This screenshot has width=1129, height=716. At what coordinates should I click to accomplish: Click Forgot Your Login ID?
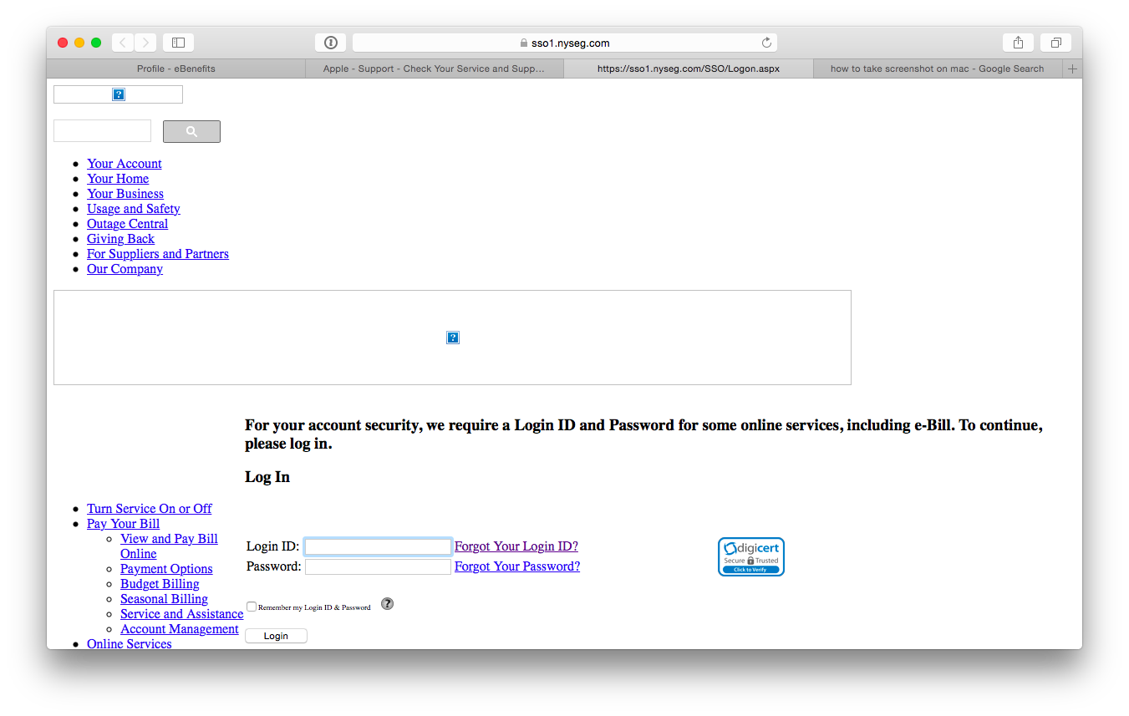[x=516, y=546]
